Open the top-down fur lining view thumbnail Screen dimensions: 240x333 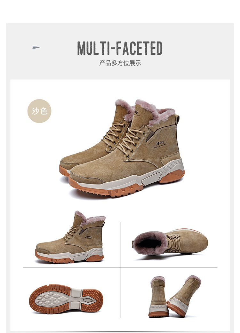point(170,242)
